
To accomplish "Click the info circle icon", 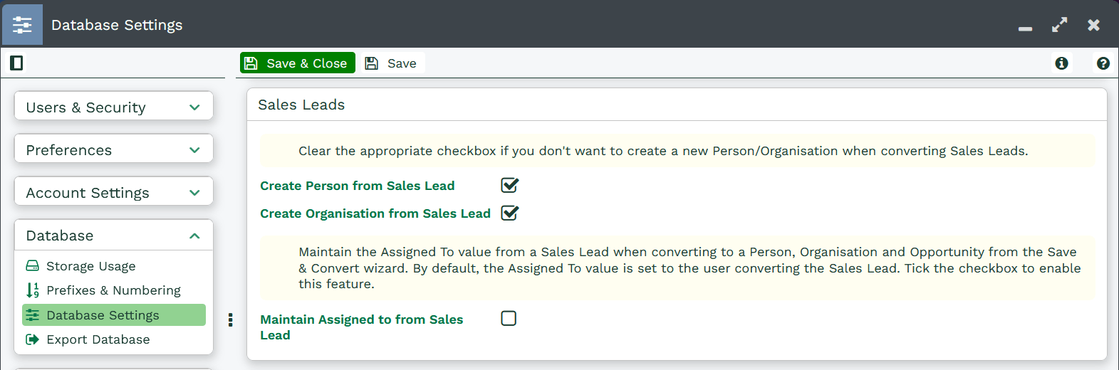I will 1061,63.
